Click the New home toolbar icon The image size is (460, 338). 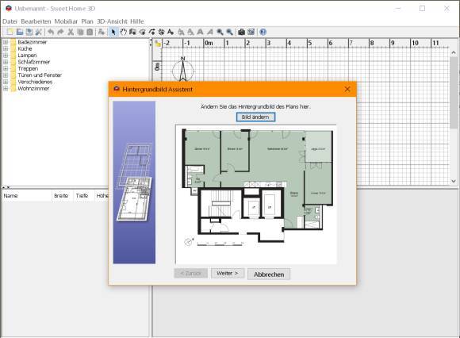click(x=10, y=32)
